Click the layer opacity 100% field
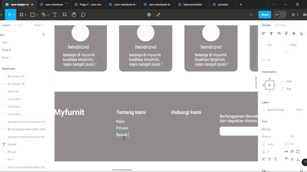This screenshot has height=172, width=307. [x=299, y=110]
